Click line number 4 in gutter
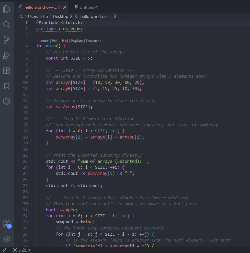 pos(27,46)
